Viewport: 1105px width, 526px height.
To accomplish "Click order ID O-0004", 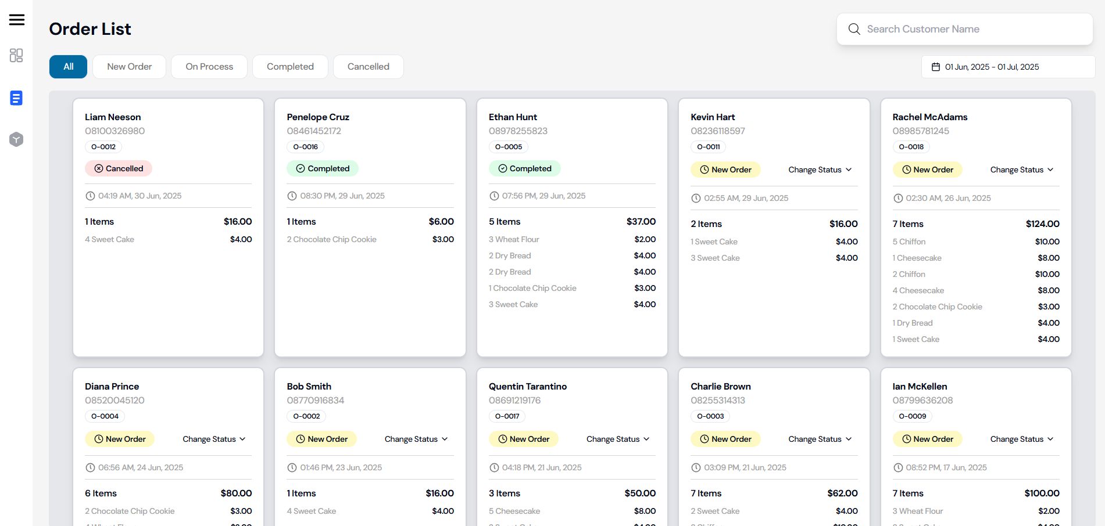I will click(x=105, y=416).
